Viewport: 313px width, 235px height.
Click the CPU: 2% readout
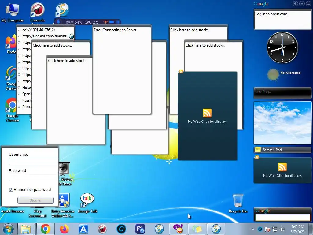pyautogui.click(x=91, y=22)
